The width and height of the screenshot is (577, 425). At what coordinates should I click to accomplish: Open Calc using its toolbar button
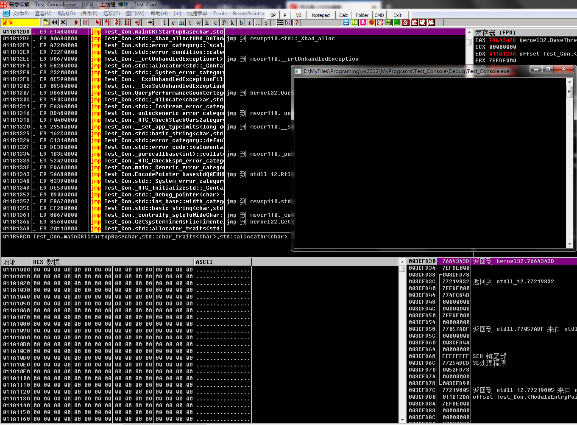tap(343, 15)
